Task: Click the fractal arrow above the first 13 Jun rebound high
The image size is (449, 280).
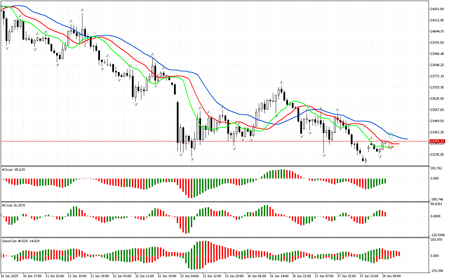Action: tap(200, 108)
